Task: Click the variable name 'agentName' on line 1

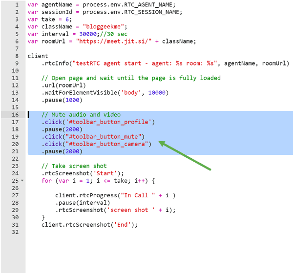Action: [x=57, y=5]
